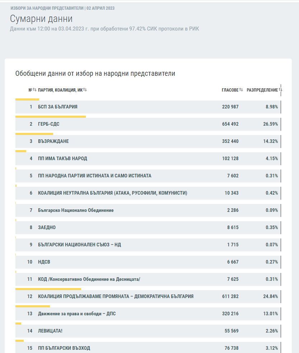This screenshot has width=299, height=353.
Task: Click the yellow result bar above ГЕРБ-СДС
Action: click(x=51, y=117)
